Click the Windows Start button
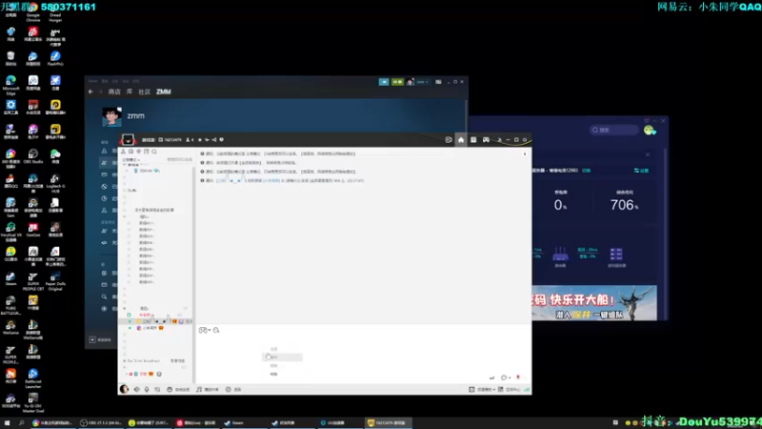This screenshot has height=429, width=762. click(x=7, y=422)
